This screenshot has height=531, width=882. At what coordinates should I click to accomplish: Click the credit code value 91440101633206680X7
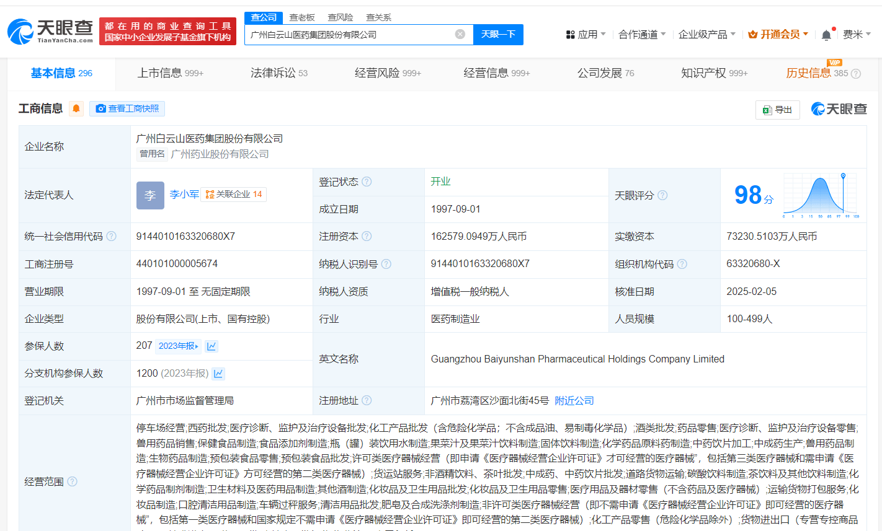pos(185,236)
